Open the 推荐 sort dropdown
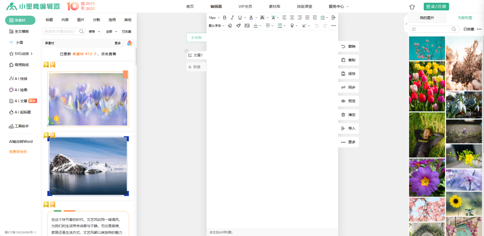The image size is (484, 236). (93, 32)
